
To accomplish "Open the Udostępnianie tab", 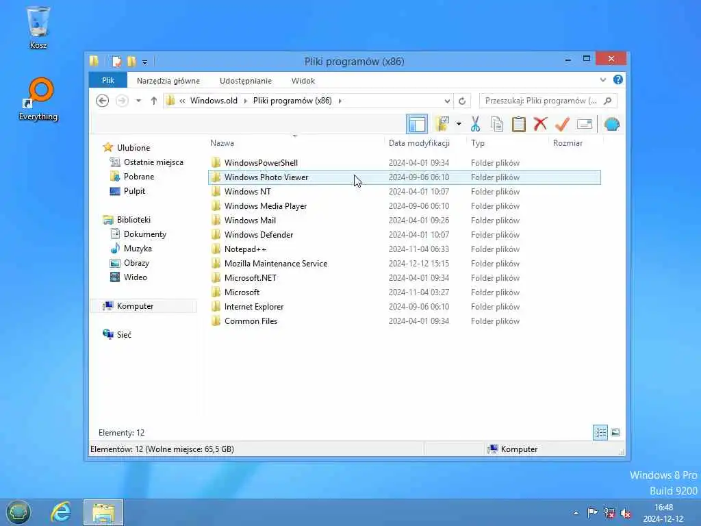I will 246,81.
